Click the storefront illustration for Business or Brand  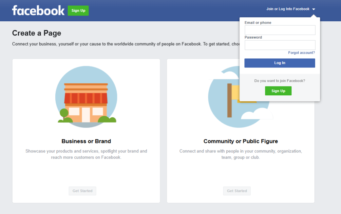coord(86,97)
